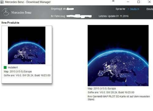Open the partially visible Einstellungen menu
Image resolution: width=153 pixels, height=111 pixels.
150,9
